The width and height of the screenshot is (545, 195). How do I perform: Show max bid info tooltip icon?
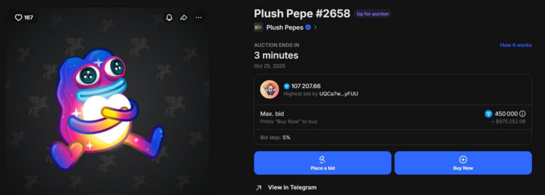522,114
